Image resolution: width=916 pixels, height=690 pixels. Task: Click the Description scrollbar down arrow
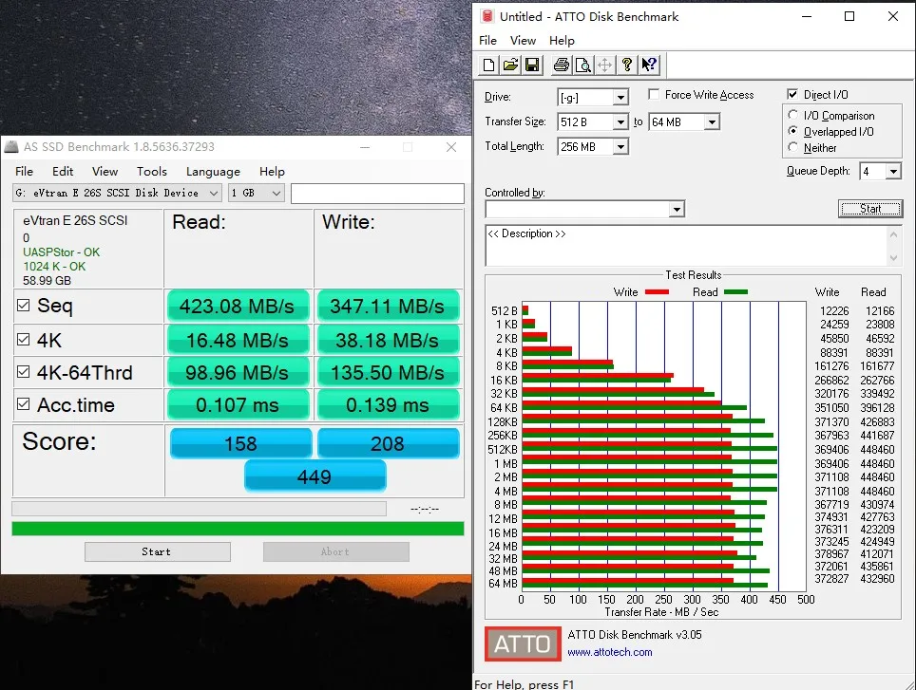(893, 258)
